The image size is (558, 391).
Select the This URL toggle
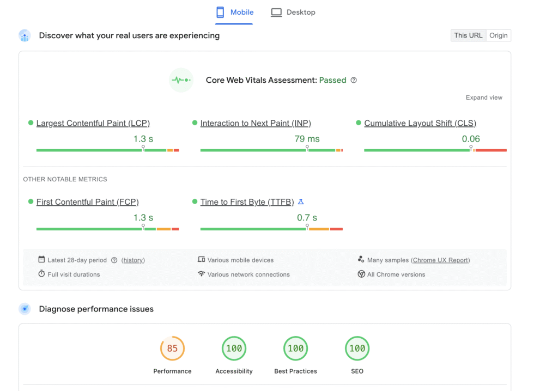[468, 35]
